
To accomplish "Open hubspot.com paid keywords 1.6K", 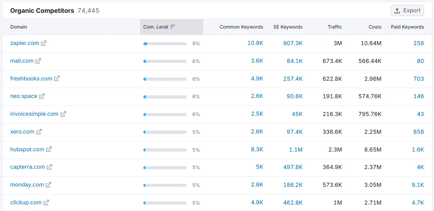I will tap(418, 150).
